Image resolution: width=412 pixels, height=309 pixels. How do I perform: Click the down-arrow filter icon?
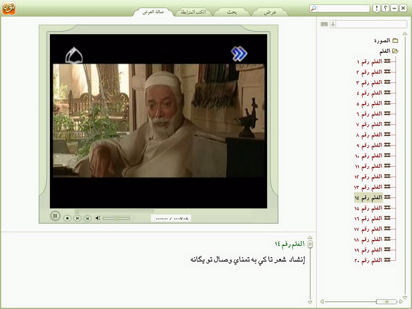(x=333, y=24)
